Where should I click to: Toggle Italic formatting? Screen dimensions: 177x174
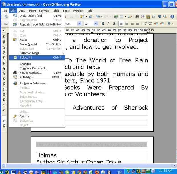pyautogui.click(x=108, y=24)
